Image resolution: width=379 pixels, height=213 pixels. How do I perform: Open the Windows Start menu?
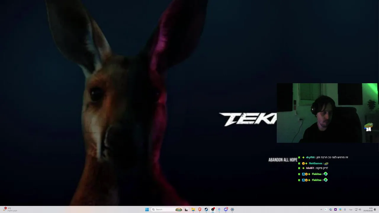pos(147,209)
